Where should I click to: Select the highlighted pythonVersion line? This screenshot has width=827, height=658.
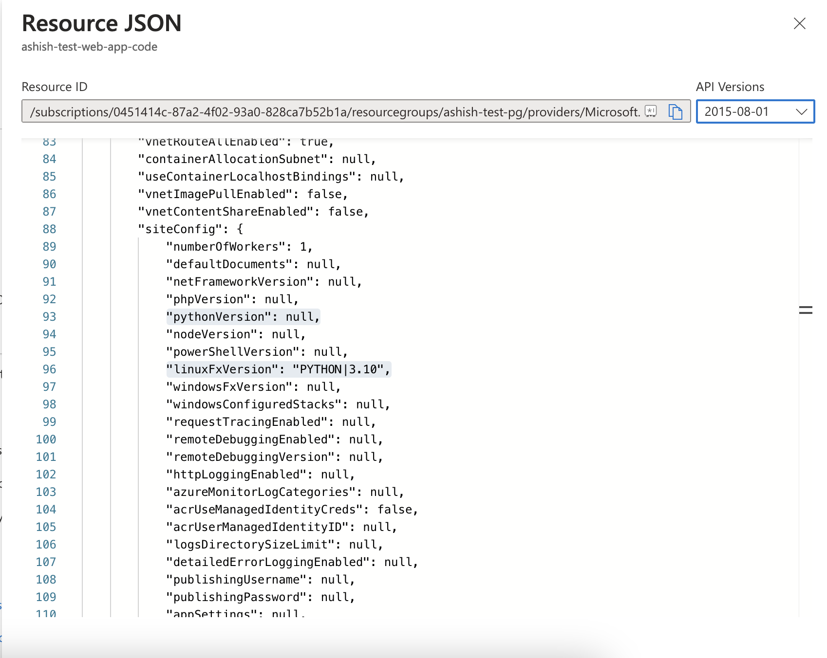(x=243, y=316)
